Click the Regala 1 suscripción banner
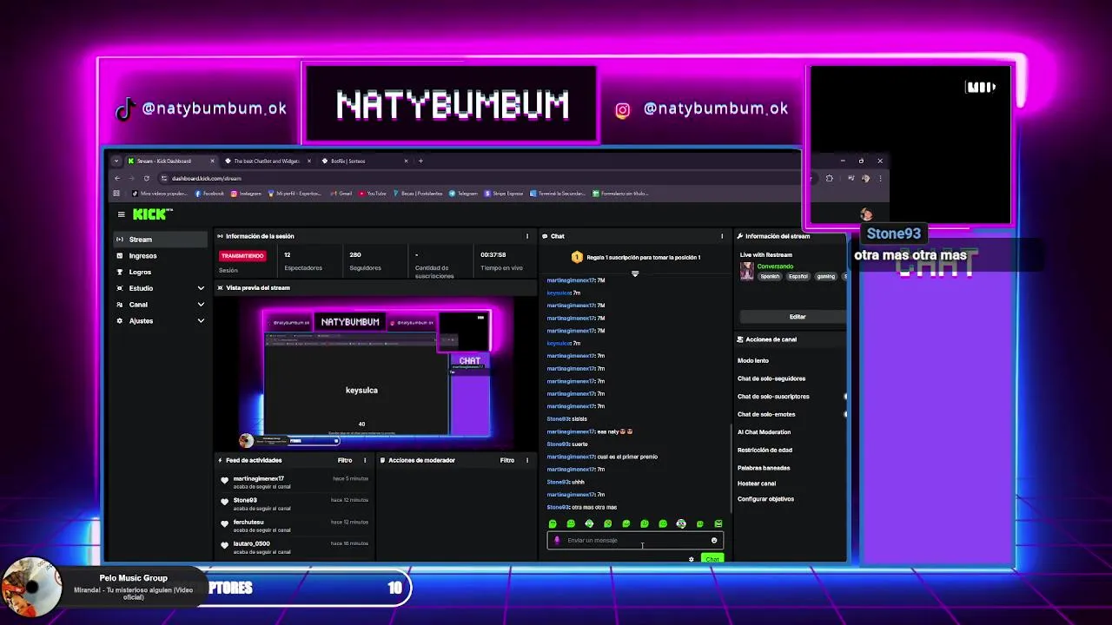This screenshot has height=625, width=1112. point(635,257)
